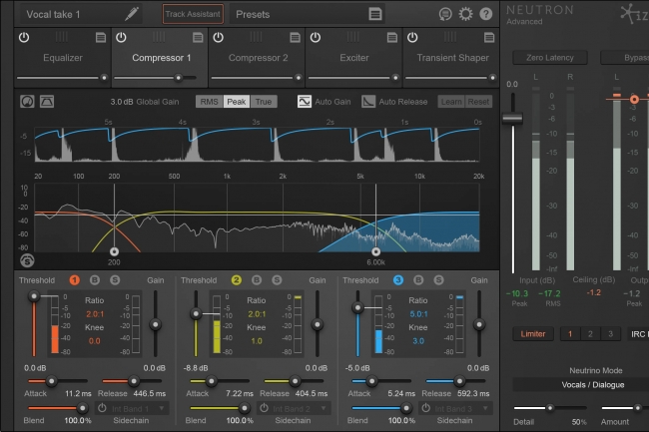Select band 1 orange number button
649x432 pixels.
point(74,280)
